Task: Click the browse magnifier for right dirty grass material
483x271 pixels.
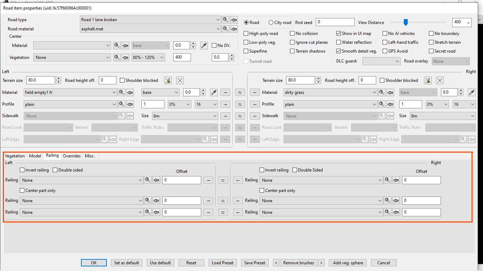Action: pyautogui.click(x=382, y=92)
